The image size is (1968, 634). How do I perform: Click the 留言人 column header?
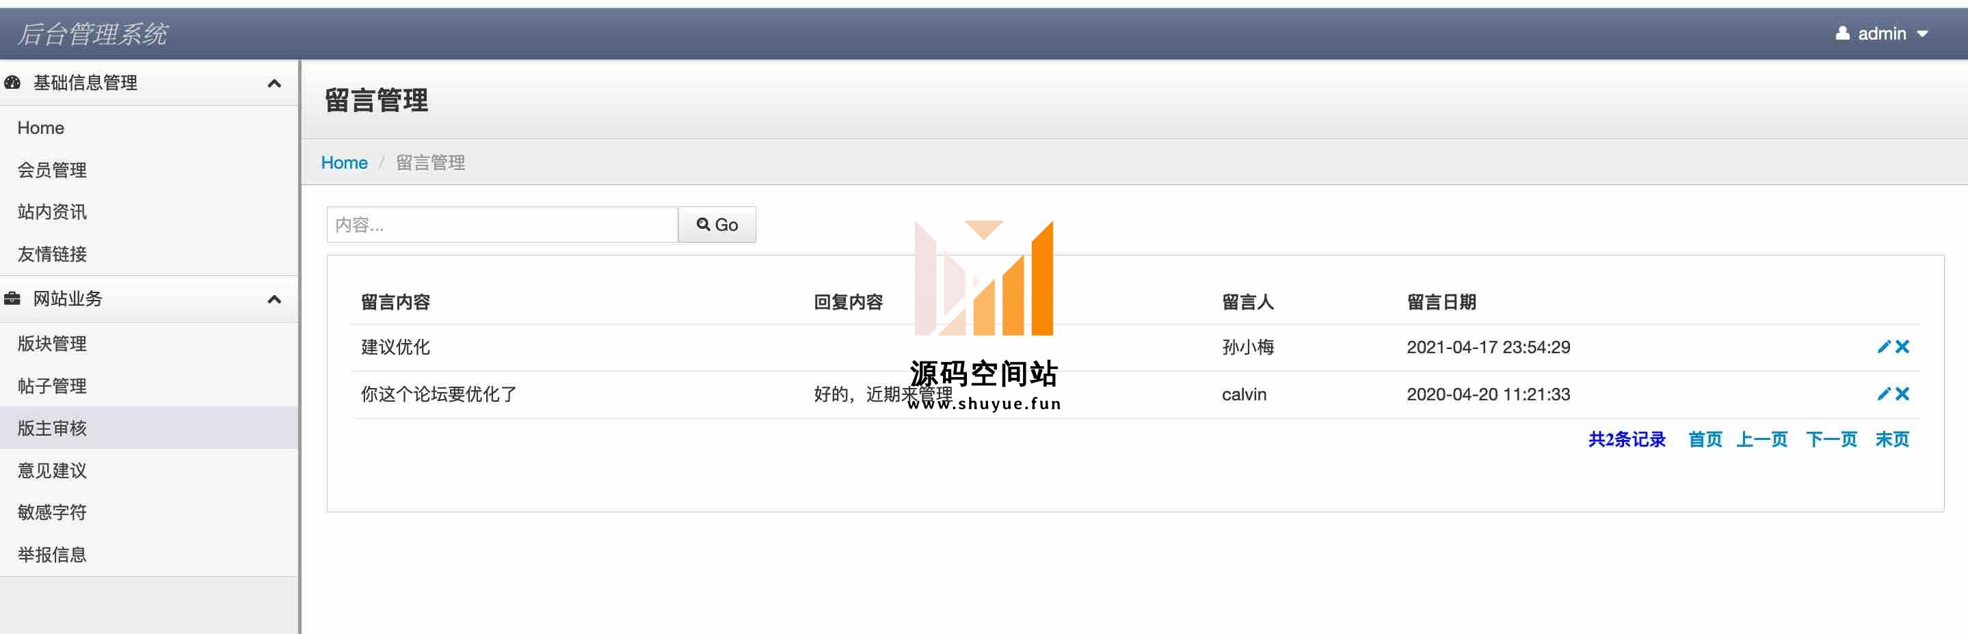point(1247,302)
